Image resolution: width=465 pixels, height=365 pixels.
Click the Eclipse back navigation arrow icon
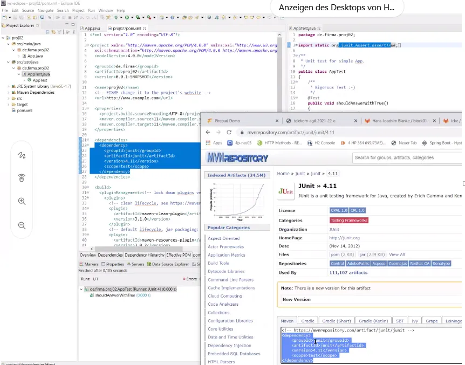coord(258,17)
